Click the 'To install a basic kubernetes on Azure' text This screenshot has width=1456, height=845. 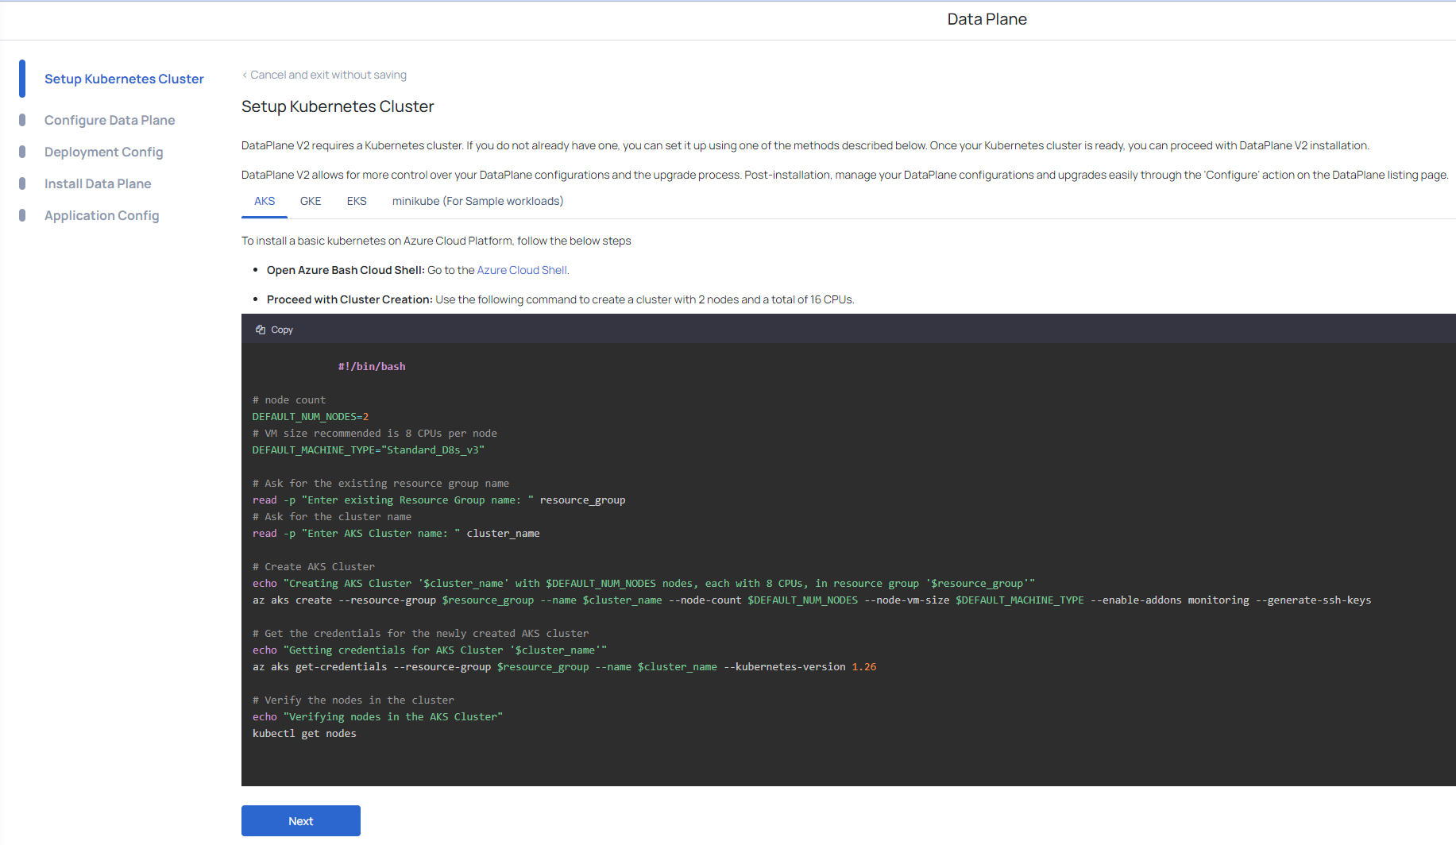coord(436,241)
